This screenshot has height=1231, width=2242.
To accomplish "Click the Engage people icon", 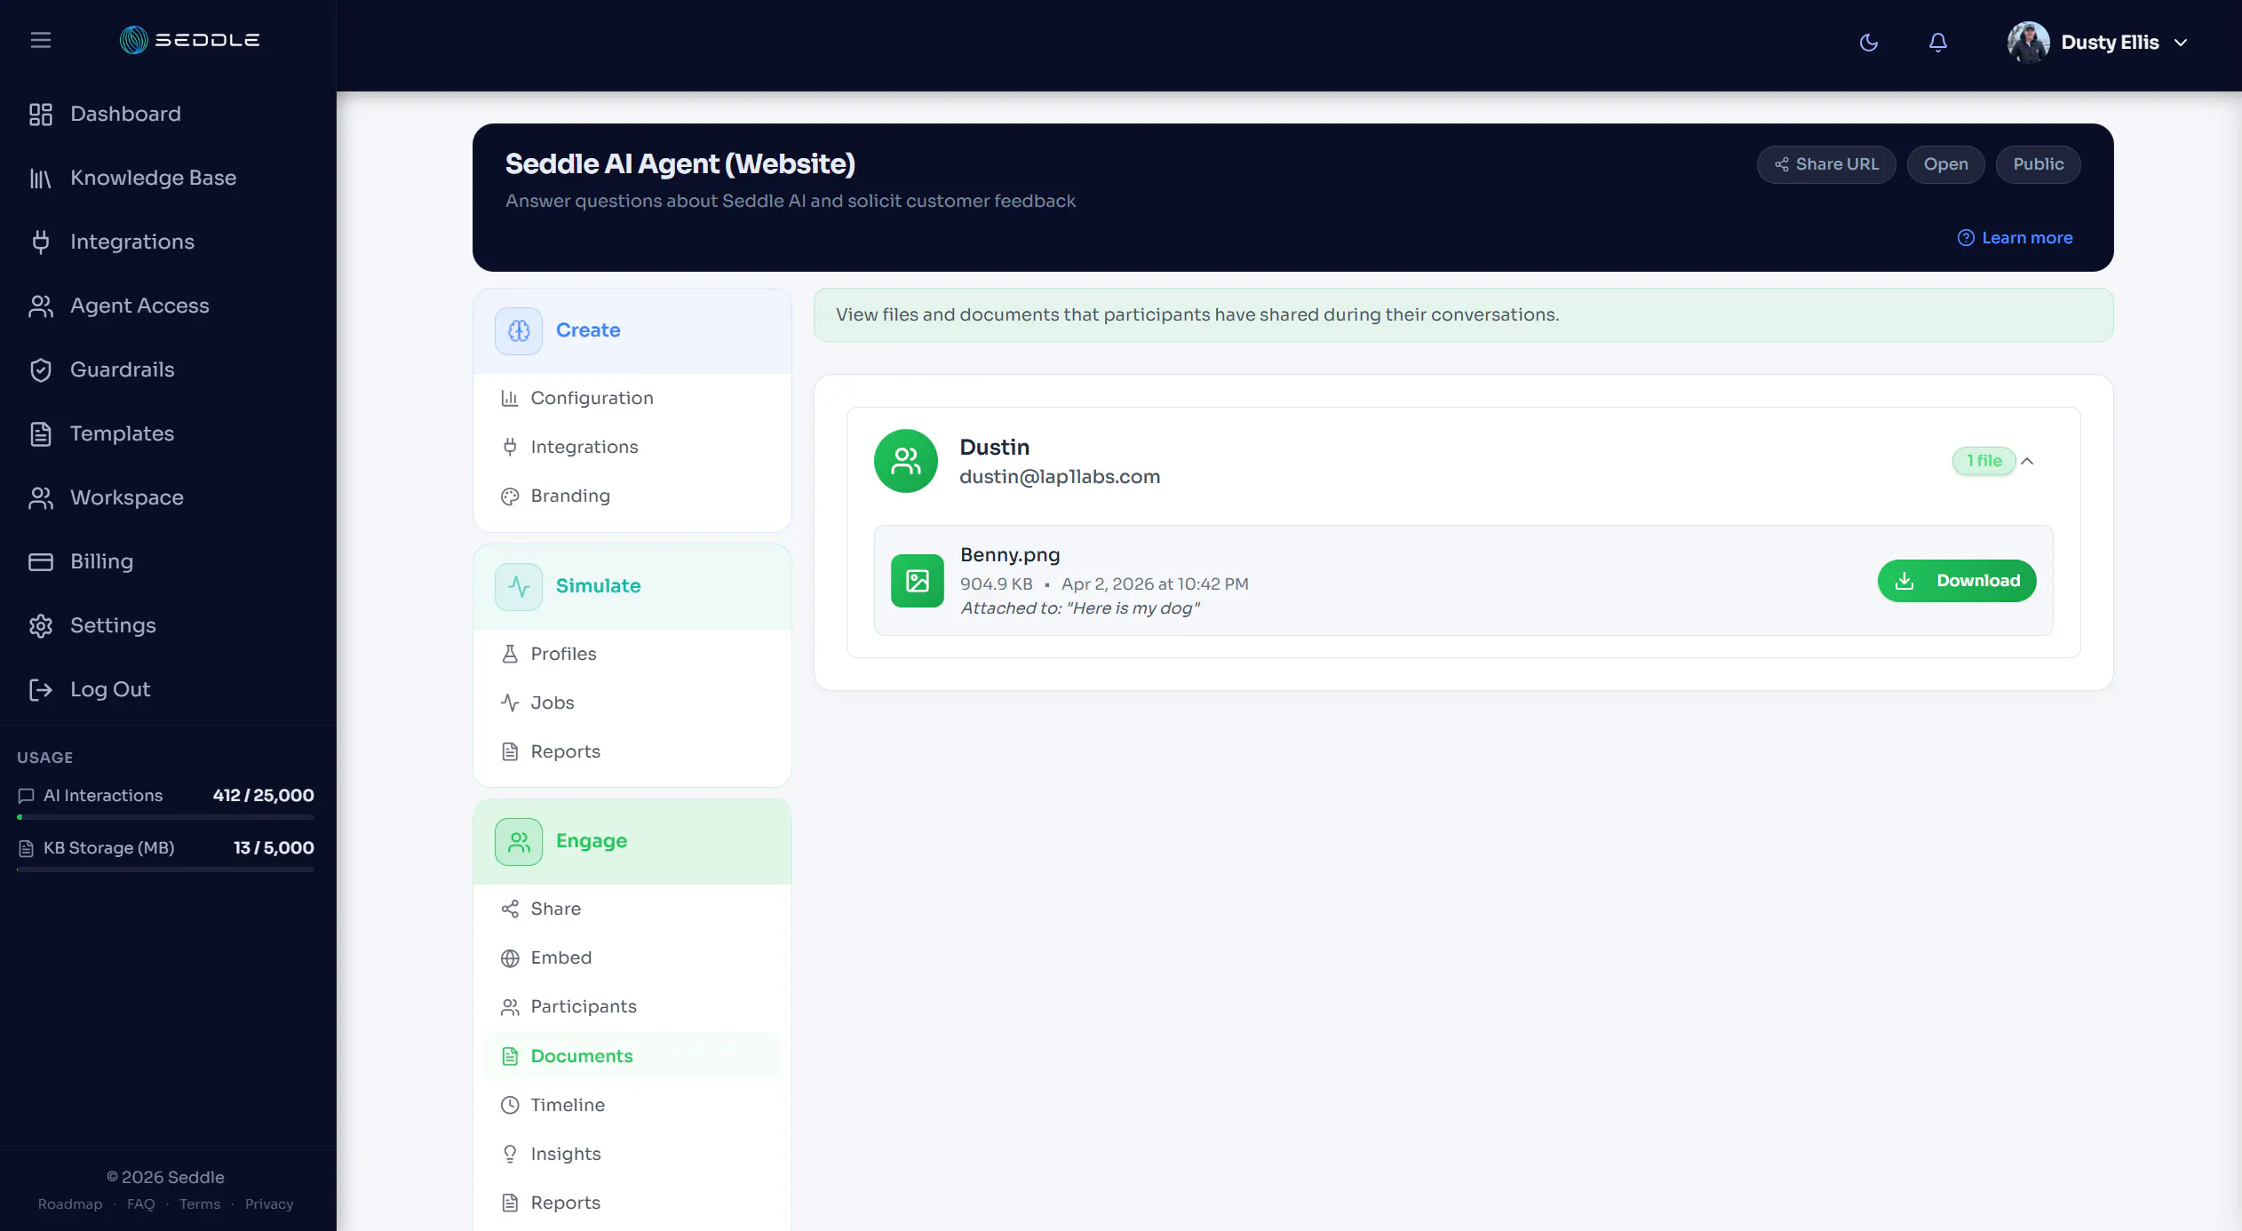I will (x=519, y=841).
